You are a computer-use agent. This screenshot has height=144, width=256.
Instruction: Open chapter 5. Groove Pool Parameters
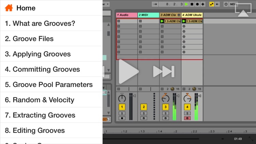tap(51, 84)
